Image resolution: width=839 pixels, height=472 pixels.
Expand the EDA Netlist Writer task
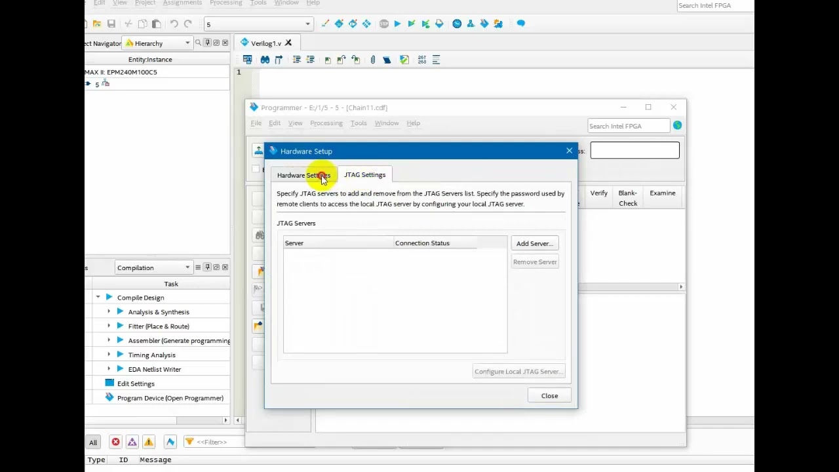point(109,369)
